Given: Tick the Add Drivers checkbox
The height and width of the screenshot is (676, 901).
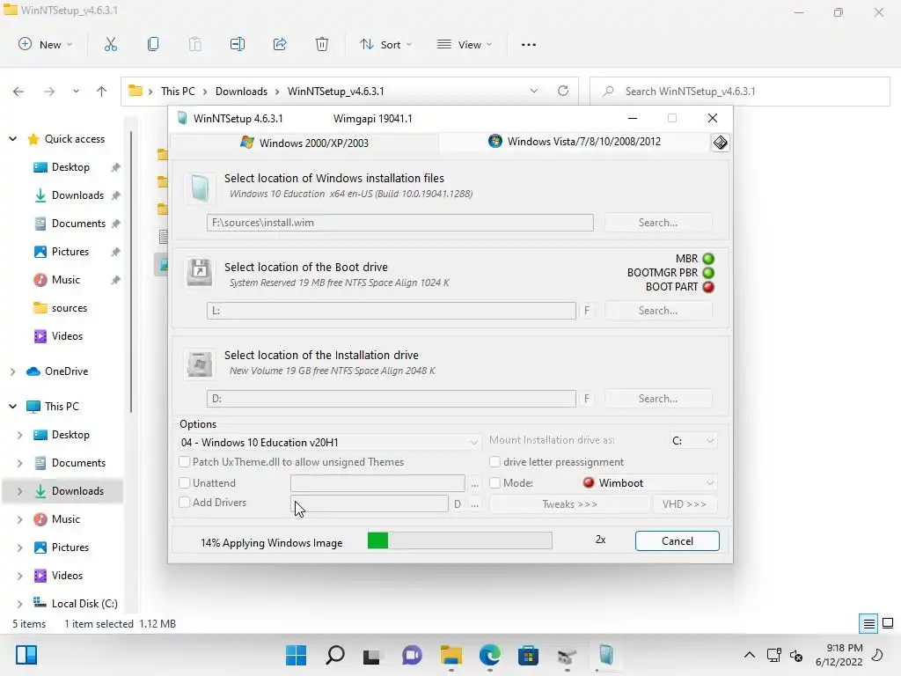Looking at the screenshot, I should pos(185,503).
